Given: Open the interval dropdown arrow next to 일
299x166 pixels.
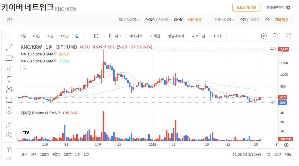Looking at the screenshot, I should point(85,36).
